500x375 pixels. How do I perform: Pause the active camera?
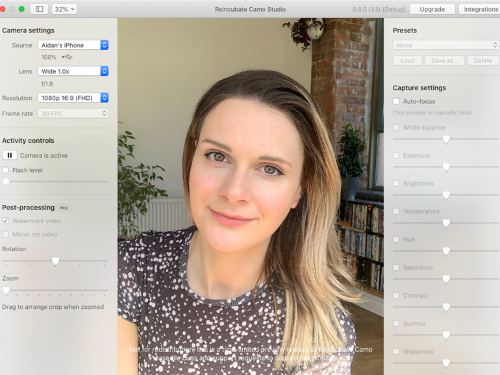10,156
